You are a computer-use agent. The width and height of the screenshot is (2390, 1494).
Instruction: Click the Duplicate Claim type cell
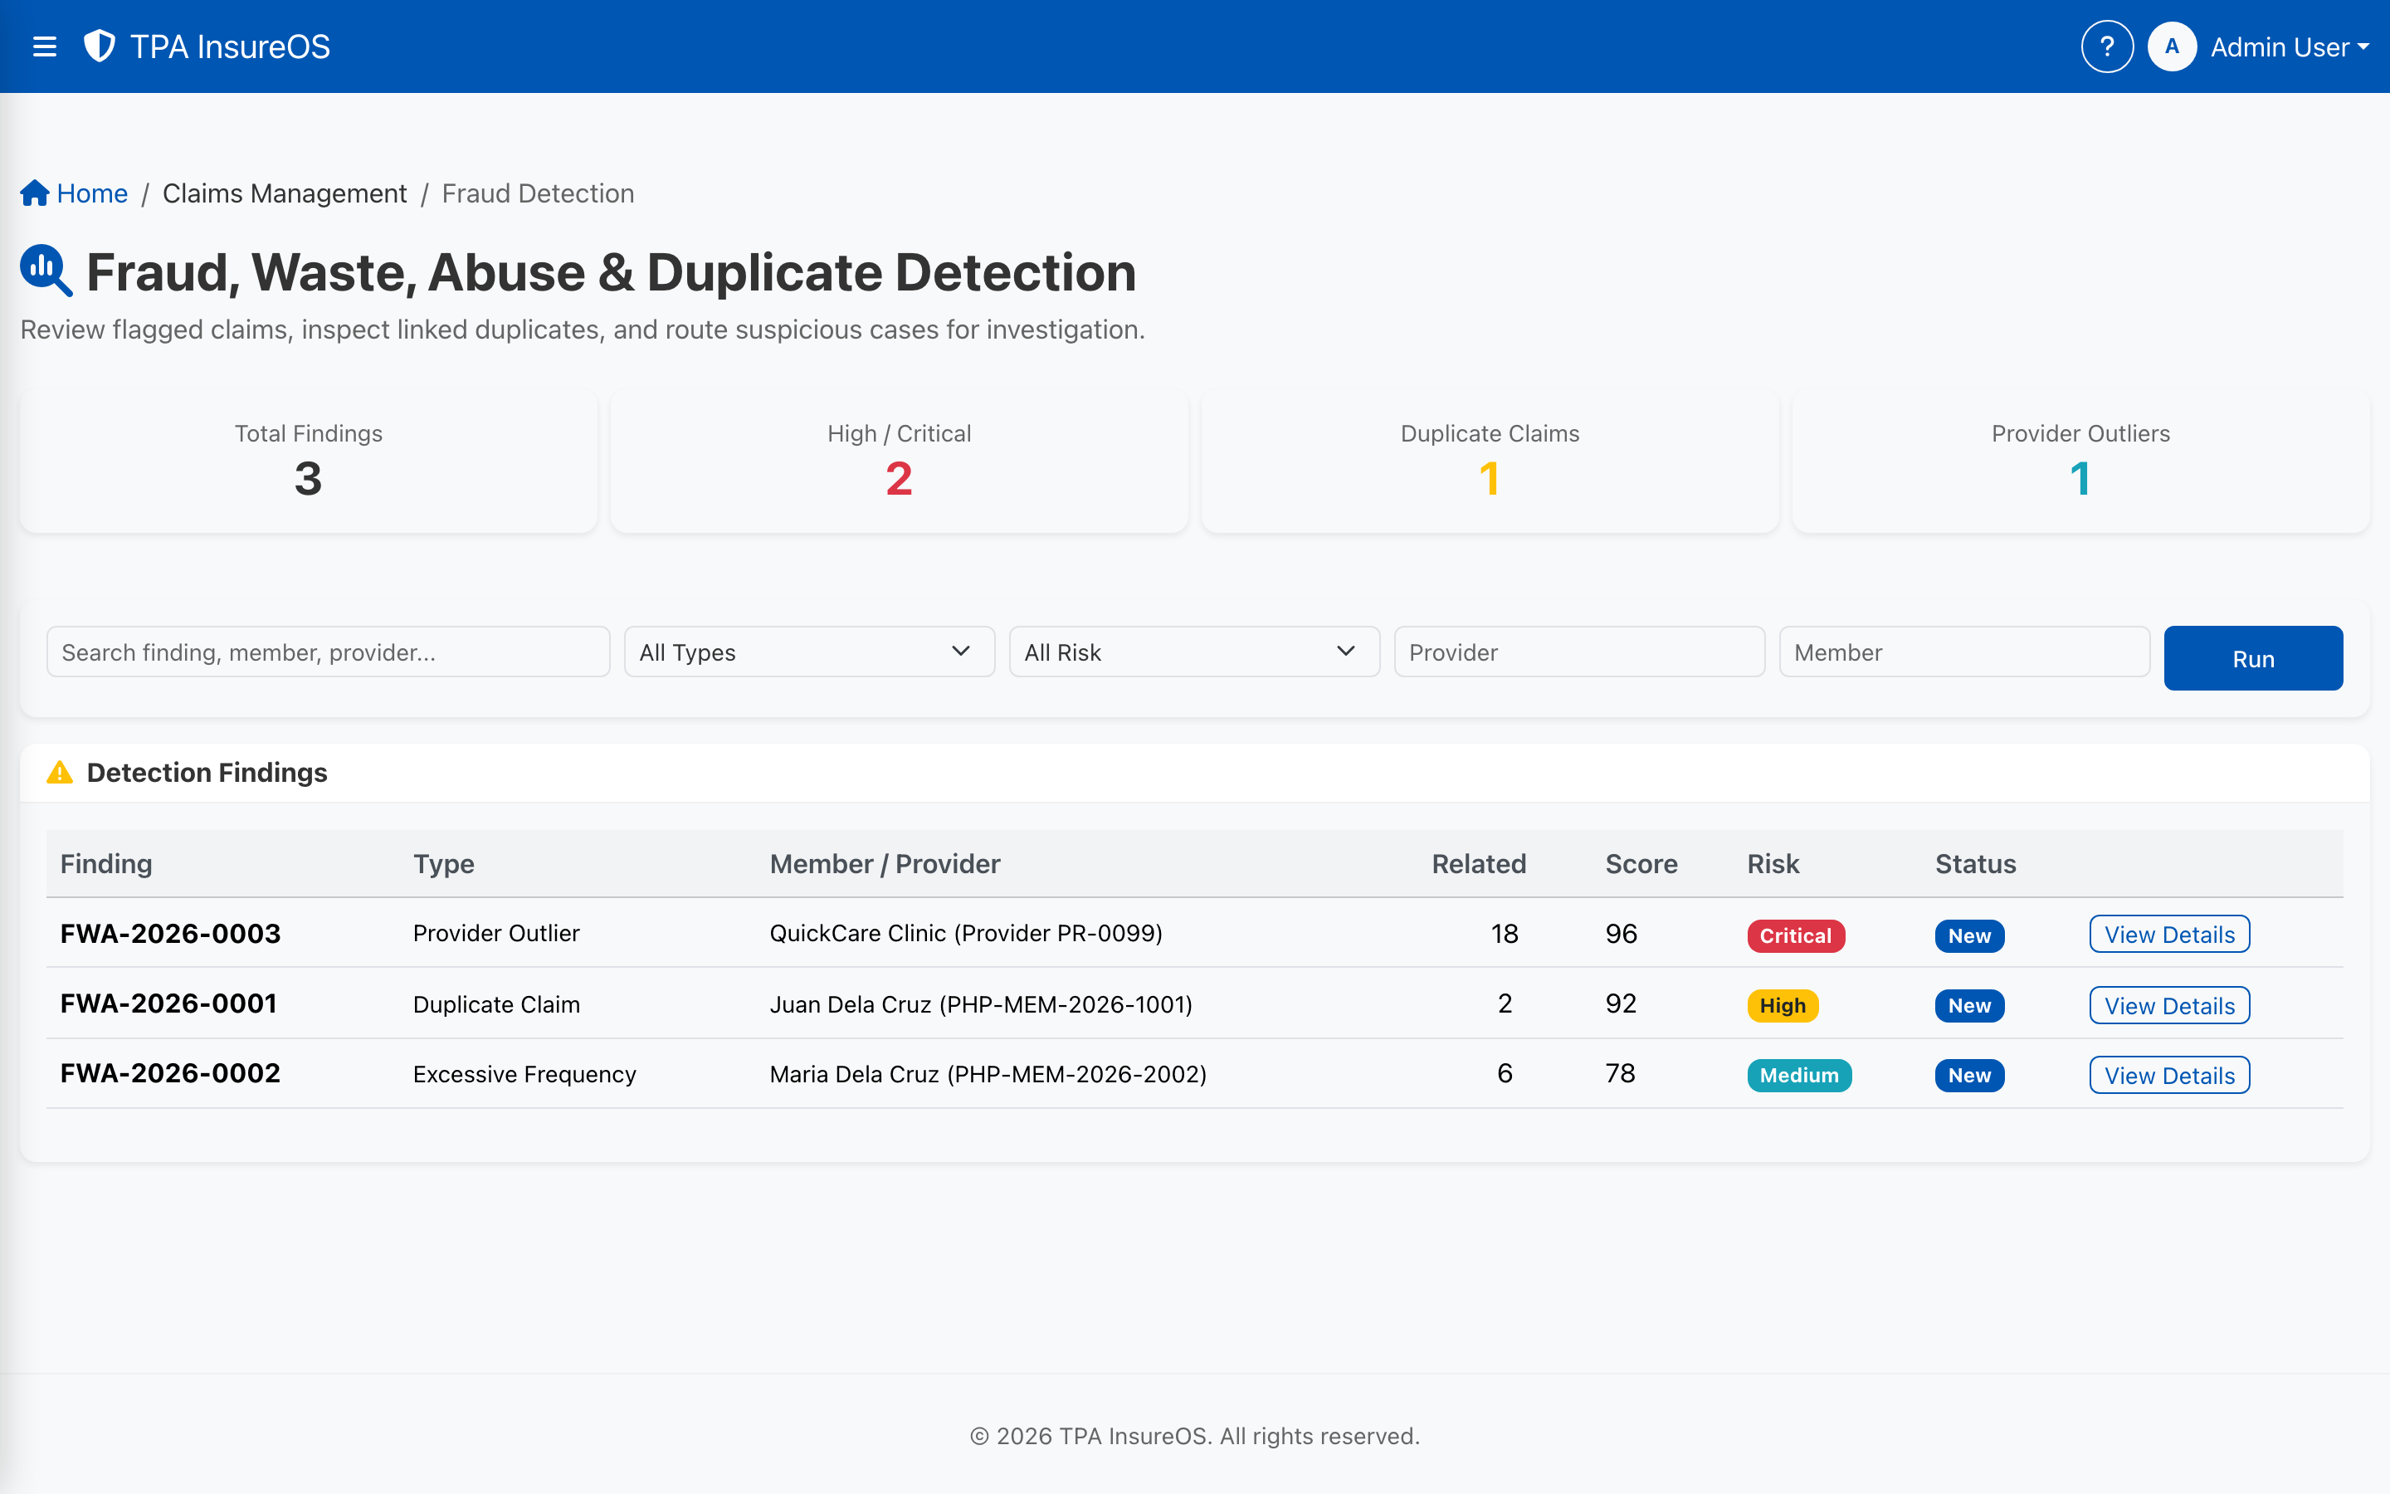[495, 1004]
